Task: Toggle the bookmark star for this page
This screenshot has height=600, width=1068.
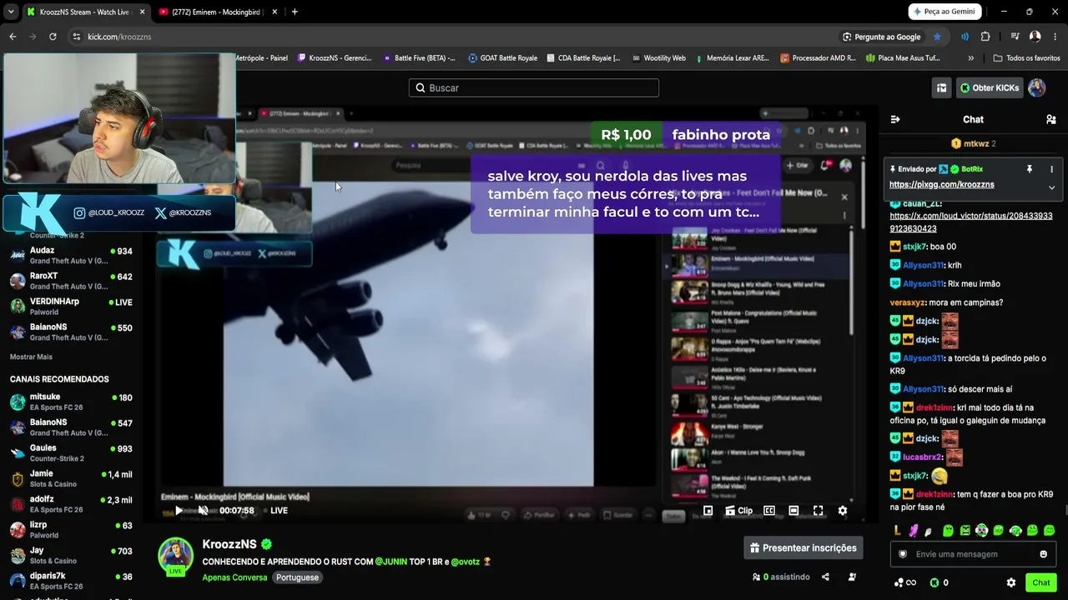Action: click(937, 37)
